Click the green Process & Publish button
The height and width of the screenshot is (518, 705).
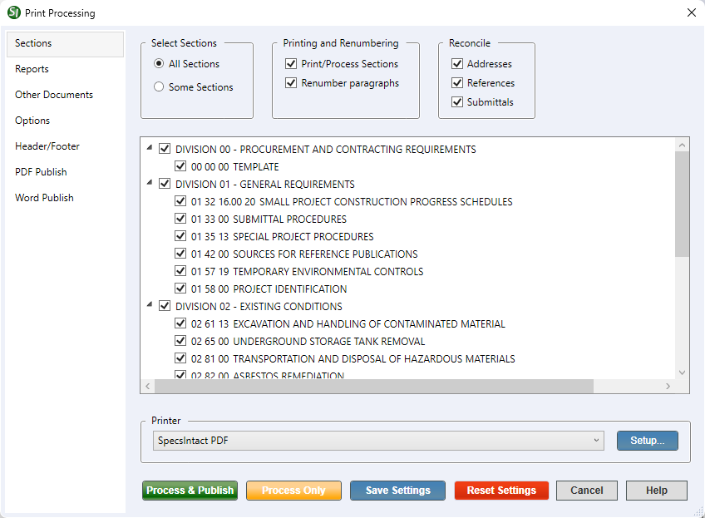click(x=190, y=491)
